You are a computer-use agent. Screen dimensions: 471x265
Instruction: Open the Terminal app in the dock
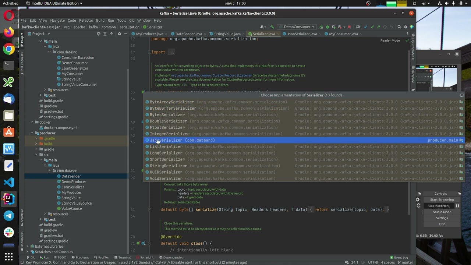click(9, 65)
